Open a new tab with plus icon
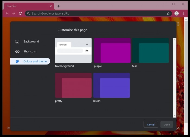190x137 pixels. click(x=58, y=6)
